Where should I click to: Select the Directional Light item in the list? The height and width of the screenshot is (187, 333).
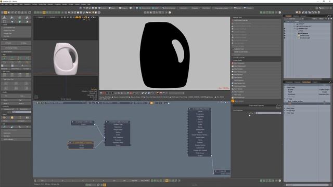point(305,38)
